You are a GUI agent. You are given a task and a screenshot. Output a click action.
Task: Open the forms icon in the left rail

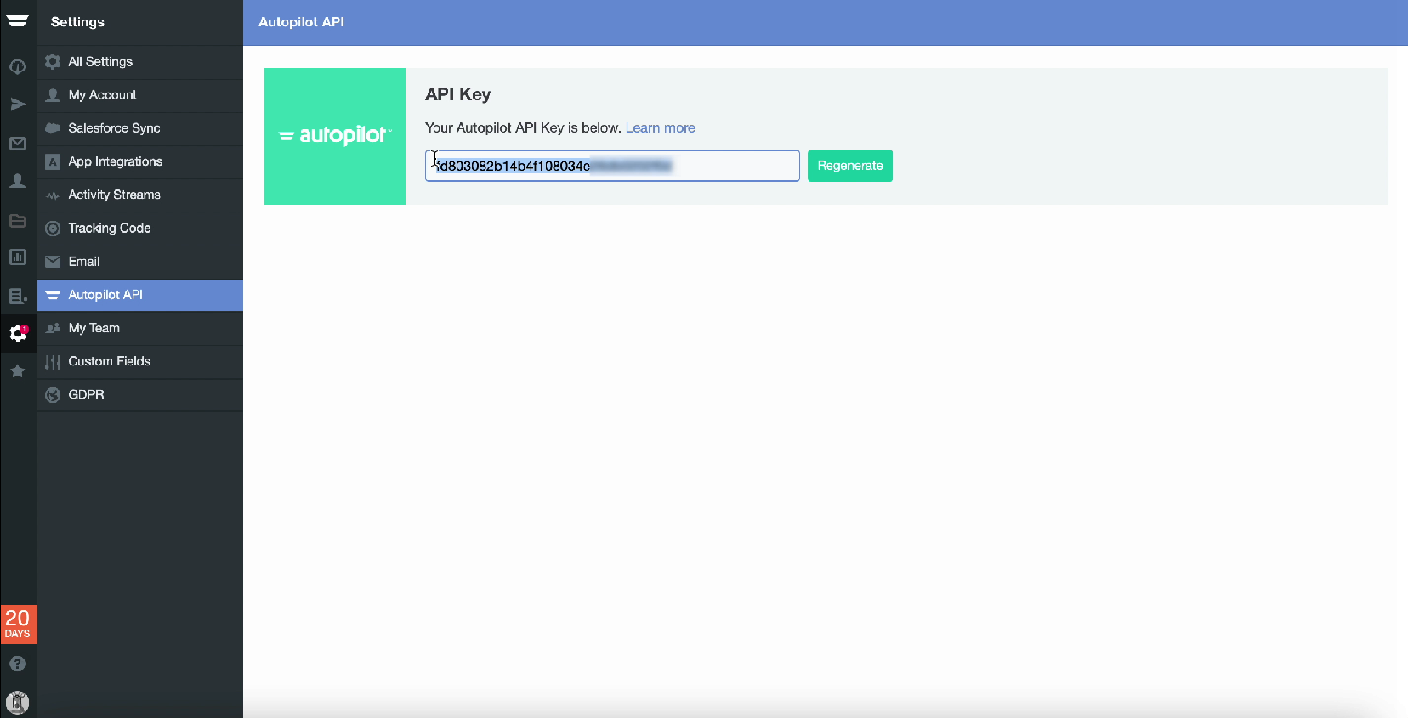pos(17,296)
